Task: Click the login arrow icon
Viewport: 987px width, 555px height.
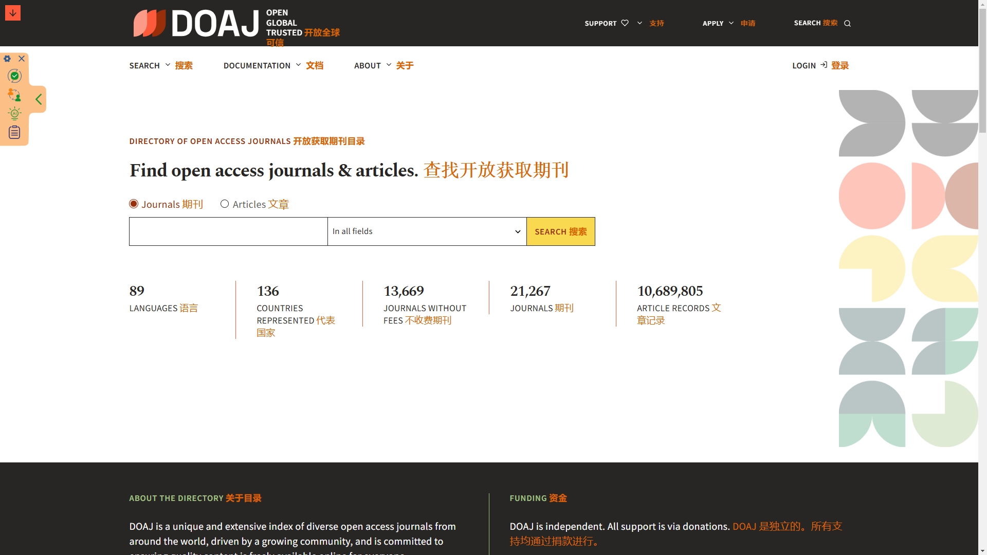Action: click(x=824, y=65)
